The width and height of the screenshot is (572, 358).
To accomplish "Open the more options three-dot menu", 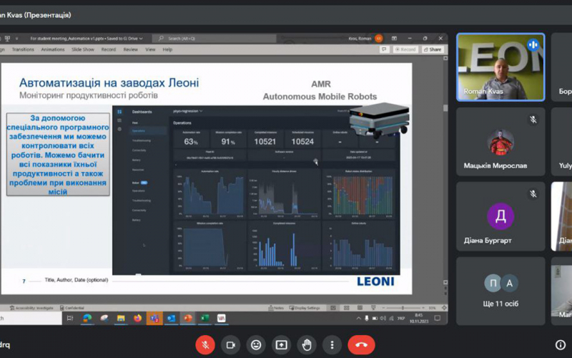I will click(x=332, y=345).
